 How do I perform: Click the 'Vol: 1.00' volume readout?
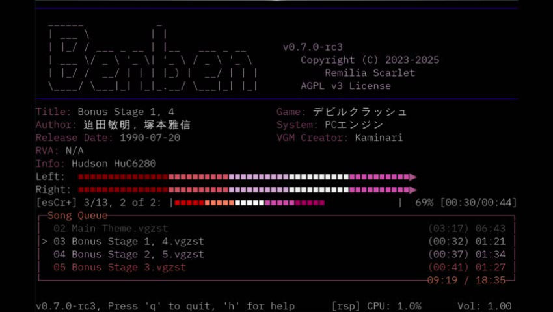pyautogui.click(x=484, y=306)
